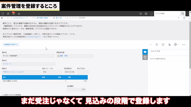The width and height of the screenshot is (191, 107).
Task: Click the search magnifier button
Action: point(183,14)
